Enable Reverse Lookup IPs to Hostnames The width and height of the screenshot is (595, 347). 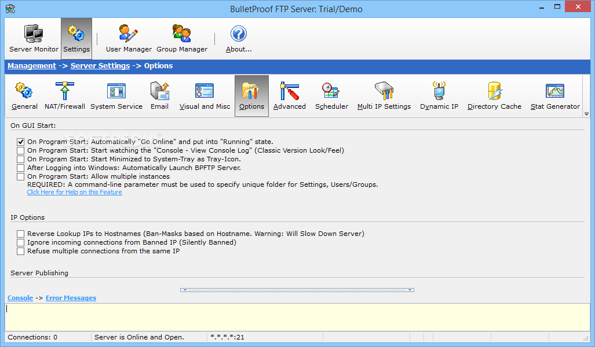click(20, 234)
